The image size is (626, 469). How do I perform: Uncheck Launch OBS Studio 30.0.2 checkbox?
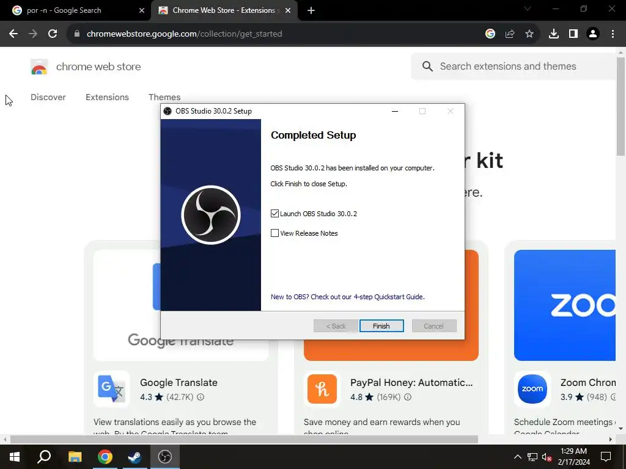coord(274,214)
